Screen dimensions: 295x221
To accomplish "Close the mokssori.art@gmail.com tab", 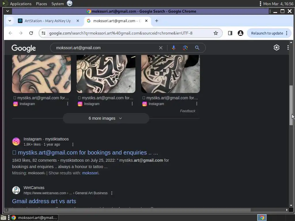I will 146,21.
